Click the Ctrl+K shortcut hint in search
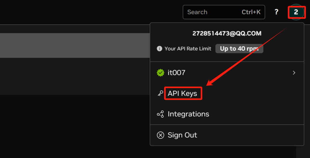Screen dimensions: 310x158 coord(251,12)
